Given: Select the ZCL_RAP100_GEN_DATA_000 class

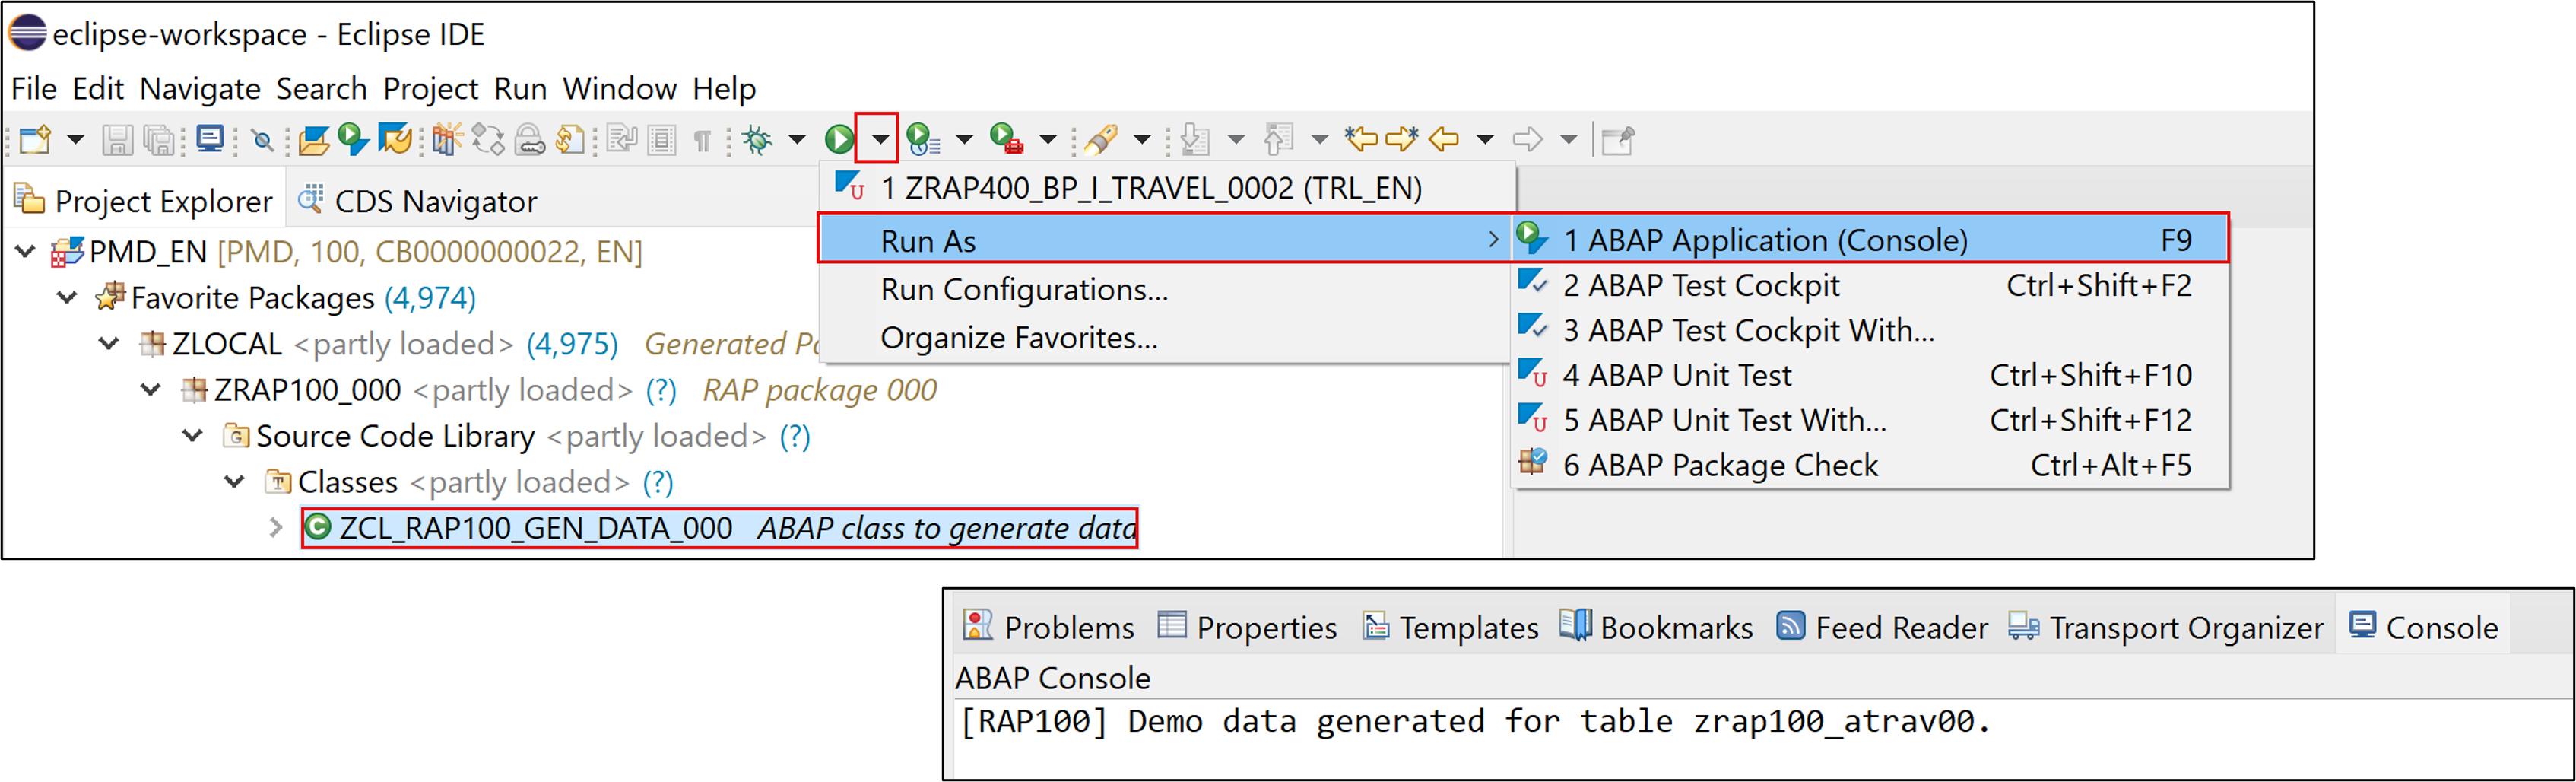Looking at the screenshot, I should [x=720, y=527].
